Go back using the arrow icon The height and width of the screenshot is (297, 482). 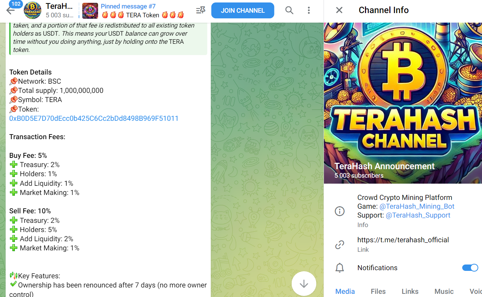(11, 11)
